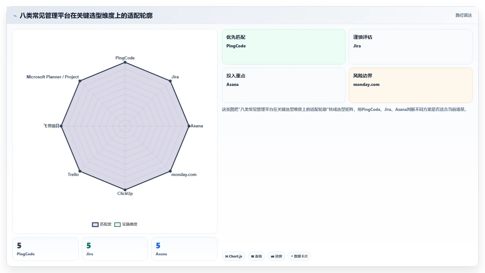Click the monday.com data point on the radar
The image size is (485, 273).
tap(170, 171)
